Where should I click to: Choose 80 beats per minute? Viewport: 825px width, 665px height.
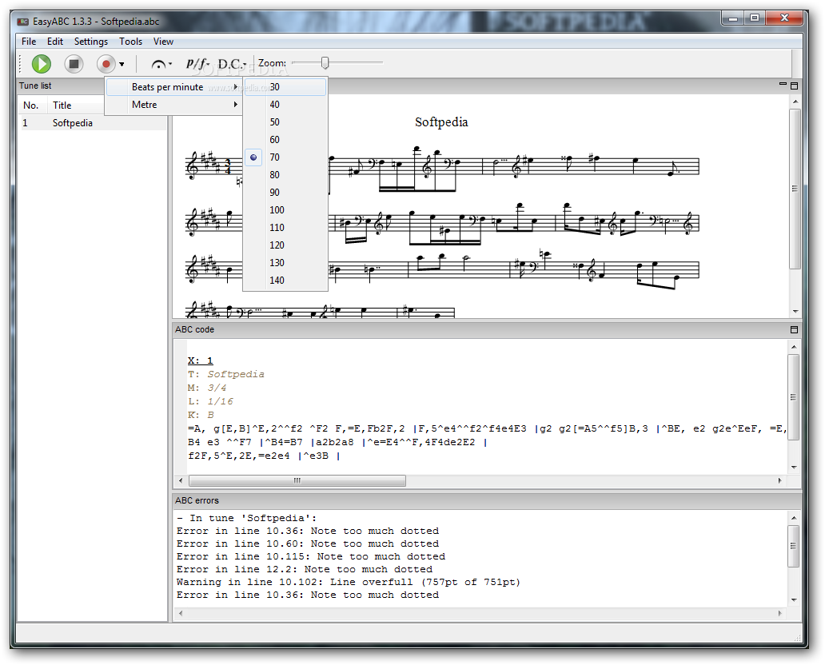285,175
